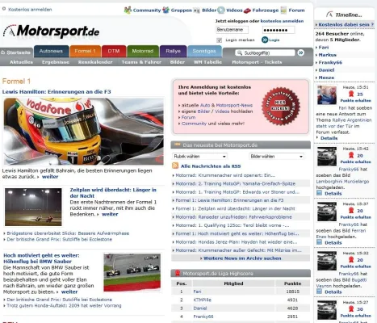Image resolution: width=377 pixels, height=323 pixels.
Task: Switch to the DTM tab
Action: click(x=114, y=51)
